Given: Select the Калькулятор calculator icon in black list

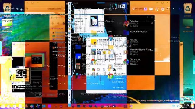Looking at the screenshot, I should 78,66.
